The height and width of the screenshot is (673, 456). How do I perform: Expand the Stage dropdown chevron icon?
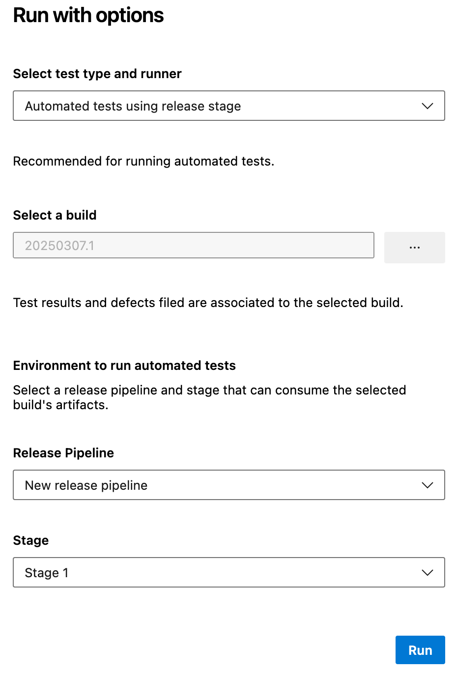[x=427, y=572]
